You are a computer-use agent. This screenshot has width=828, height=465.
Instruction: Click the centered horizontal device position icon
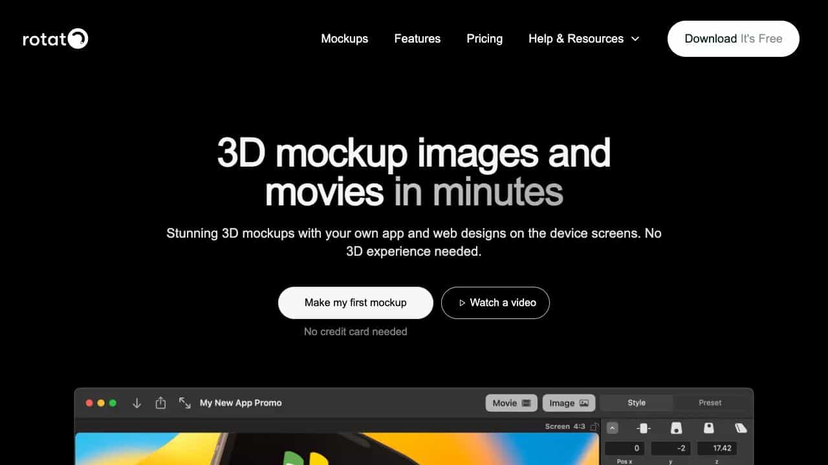(644, 428)
